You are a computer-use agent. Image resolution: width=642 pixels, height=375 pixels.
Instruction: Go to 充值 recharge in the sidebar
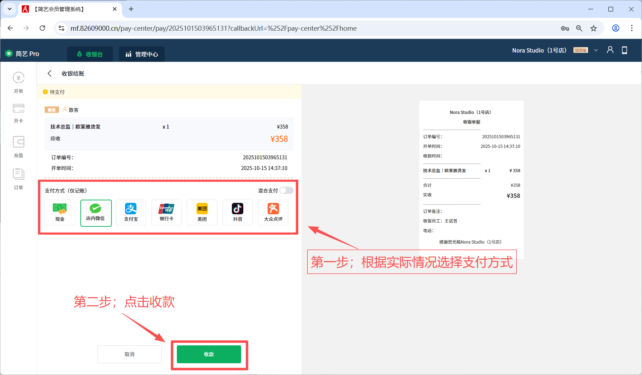19,147
